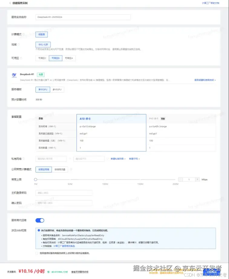
Task: Click the 主机登录密码 password field
Action: [x=64, y=193]
